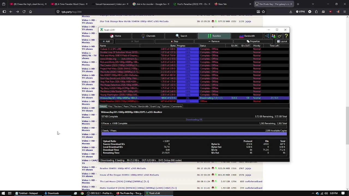Screen dimensions: 349x196
Task: Open the Tixati Search view
Action: (181, 36)
